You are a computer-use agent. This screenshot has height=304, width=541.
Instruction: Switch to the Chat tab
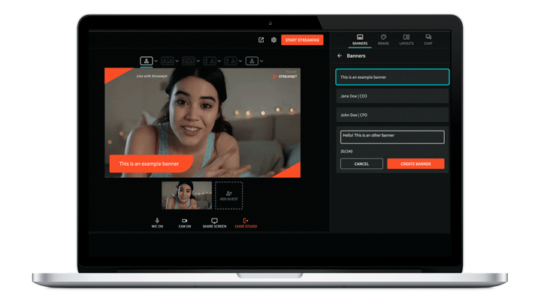pyautogui.click(x=428, y=39)
